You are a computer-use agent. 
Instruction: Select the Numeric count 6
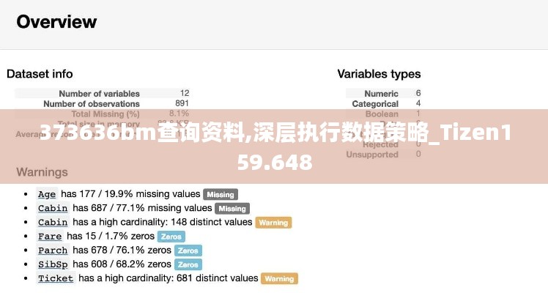coord(418,93)
